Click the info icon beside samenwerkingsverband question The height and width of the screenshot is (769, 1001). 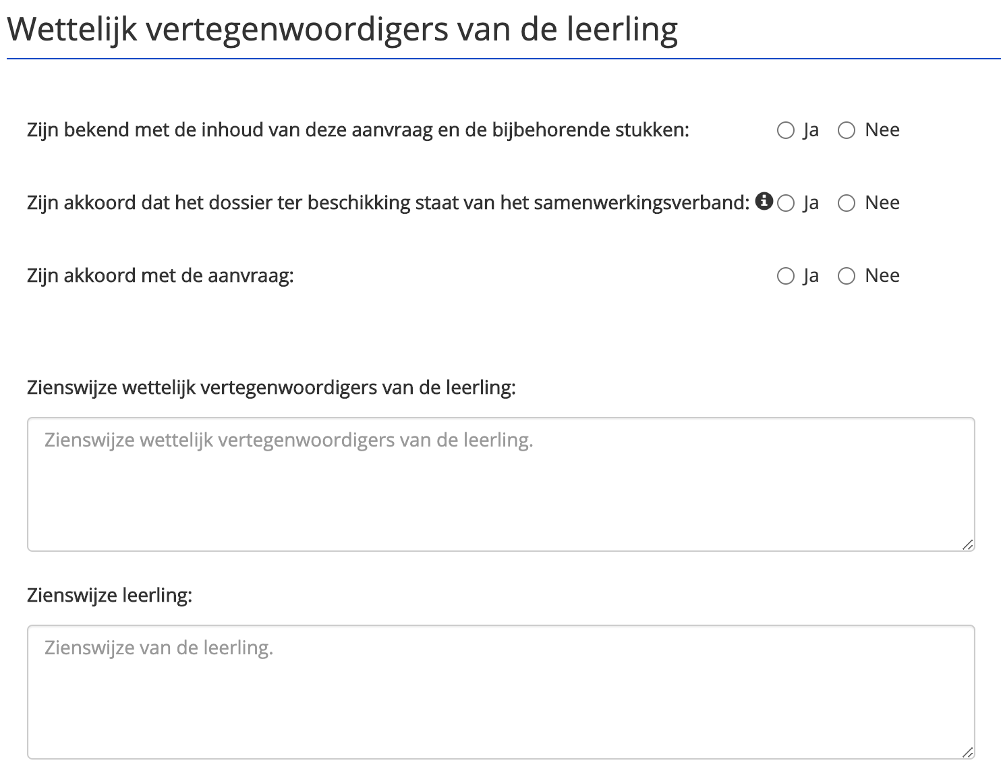(764, 201)
